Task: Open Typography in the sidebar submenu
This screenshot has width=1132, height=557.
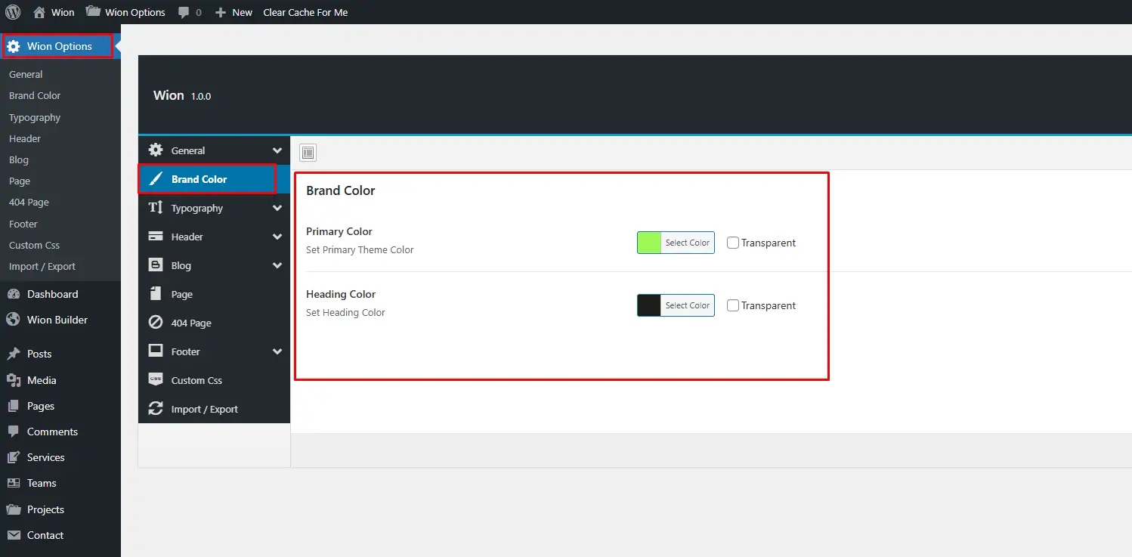Action: 35,117
